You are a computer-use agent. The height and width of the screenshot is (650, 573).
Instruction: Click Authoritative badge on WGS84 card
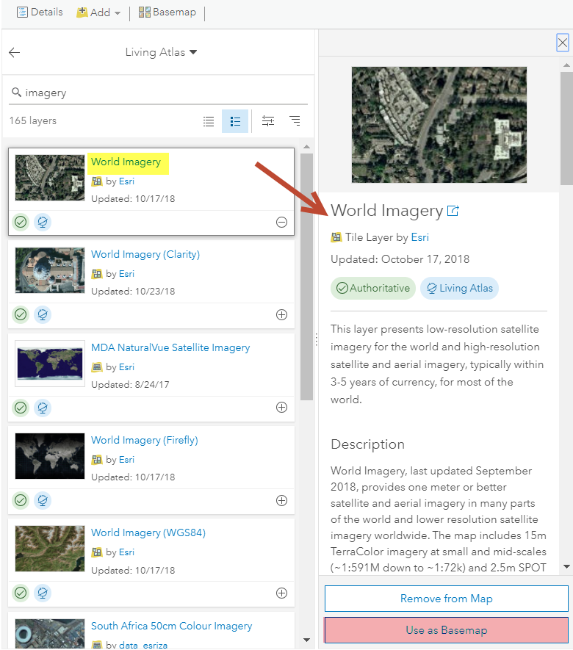click(21, 593)
